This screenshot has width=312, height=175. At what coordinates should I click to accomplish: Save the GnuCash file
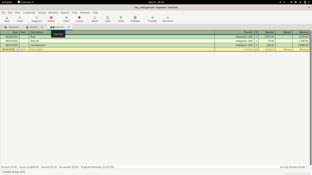click(x=7, y=19)
